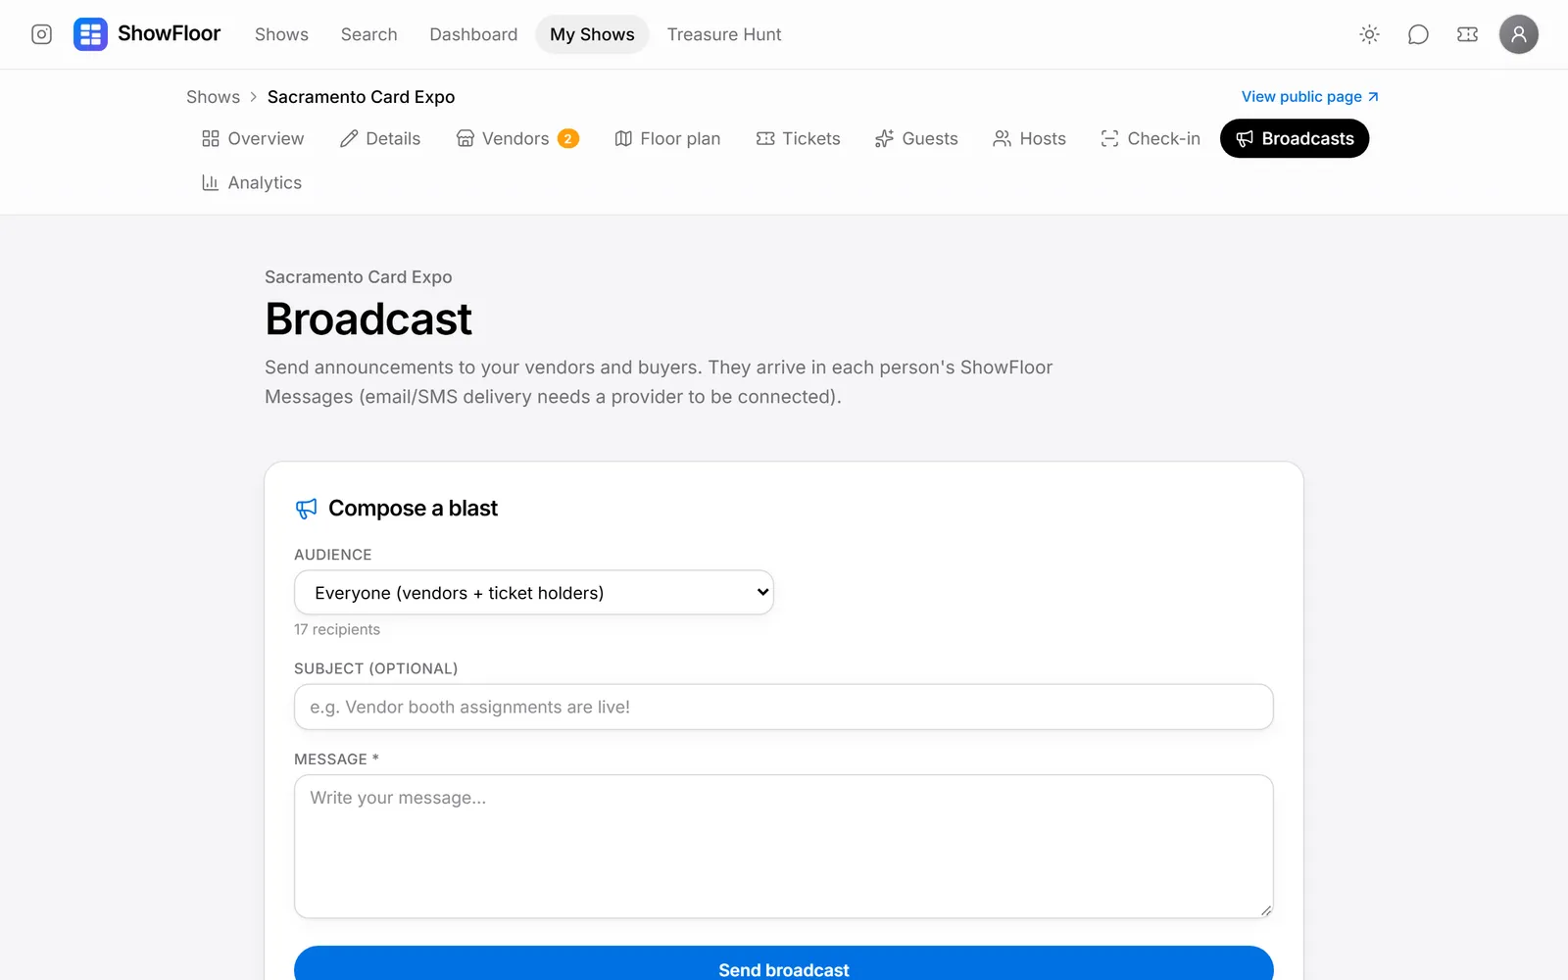The height and width of the screenshot is (980, 1568).
Task: Open Treasure Hunt in the top navigation
Action: 724,34
